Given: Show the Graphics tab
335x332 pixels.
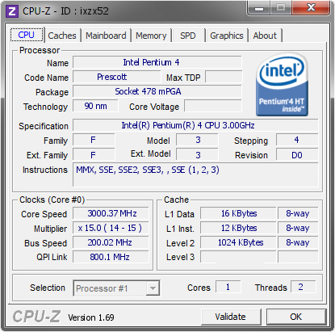Looking at the screenshot, I should [227, 36].
